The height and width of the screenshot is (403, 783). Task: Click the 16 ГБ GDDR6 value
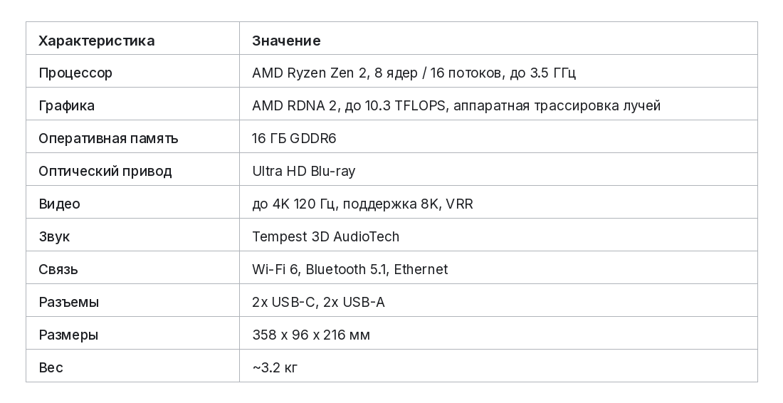(x=294, y=138)
